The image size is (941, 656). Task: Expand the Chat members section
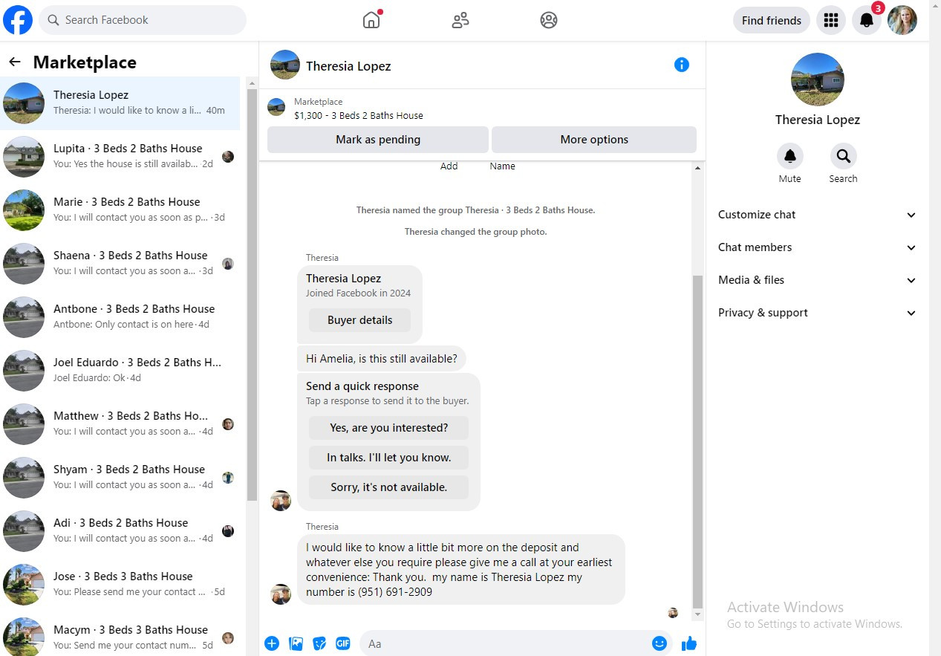817,247
